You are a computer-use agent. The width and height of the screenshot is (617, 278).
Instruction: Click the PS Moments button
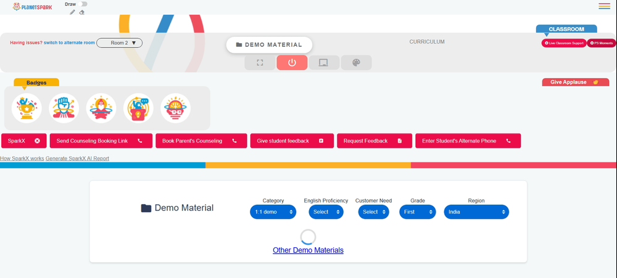pos(601,43)
